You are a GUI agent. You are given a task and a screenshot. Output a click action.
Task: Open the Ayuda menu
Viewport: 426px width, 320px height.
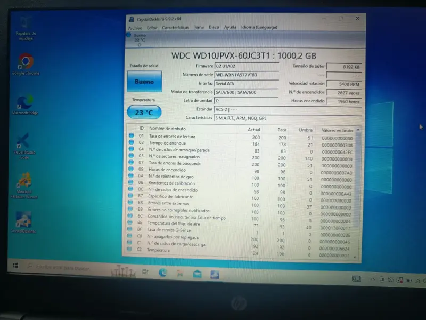pos(230,27)
